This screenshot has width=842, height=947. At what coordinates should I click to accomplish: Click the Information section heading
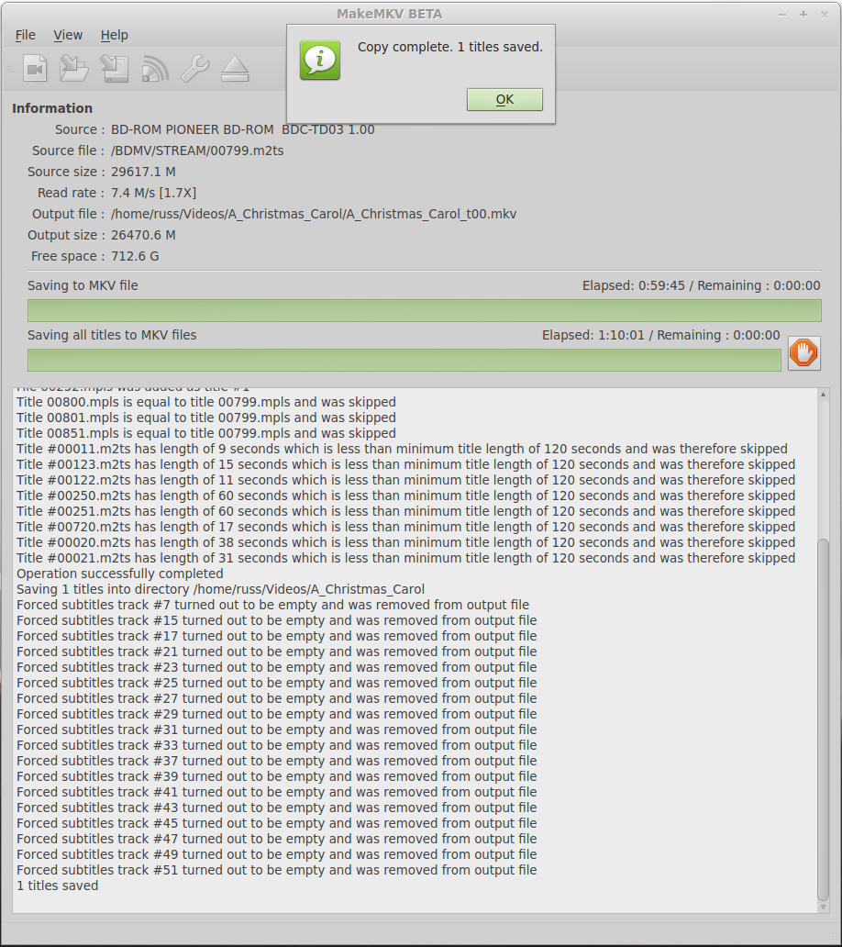coord(52,108)
